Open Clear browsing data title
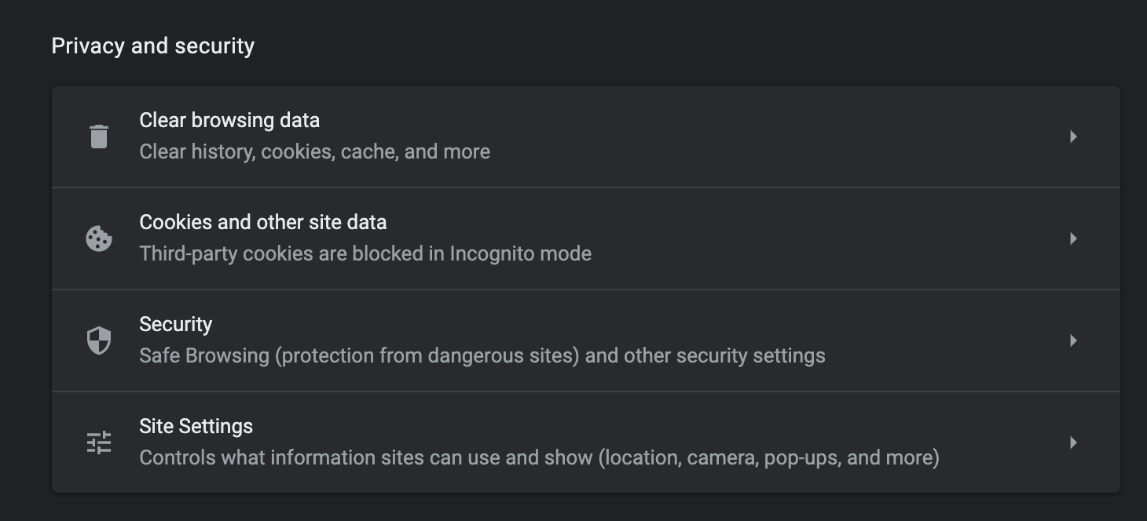1147x521 pixels. point(229,120)
